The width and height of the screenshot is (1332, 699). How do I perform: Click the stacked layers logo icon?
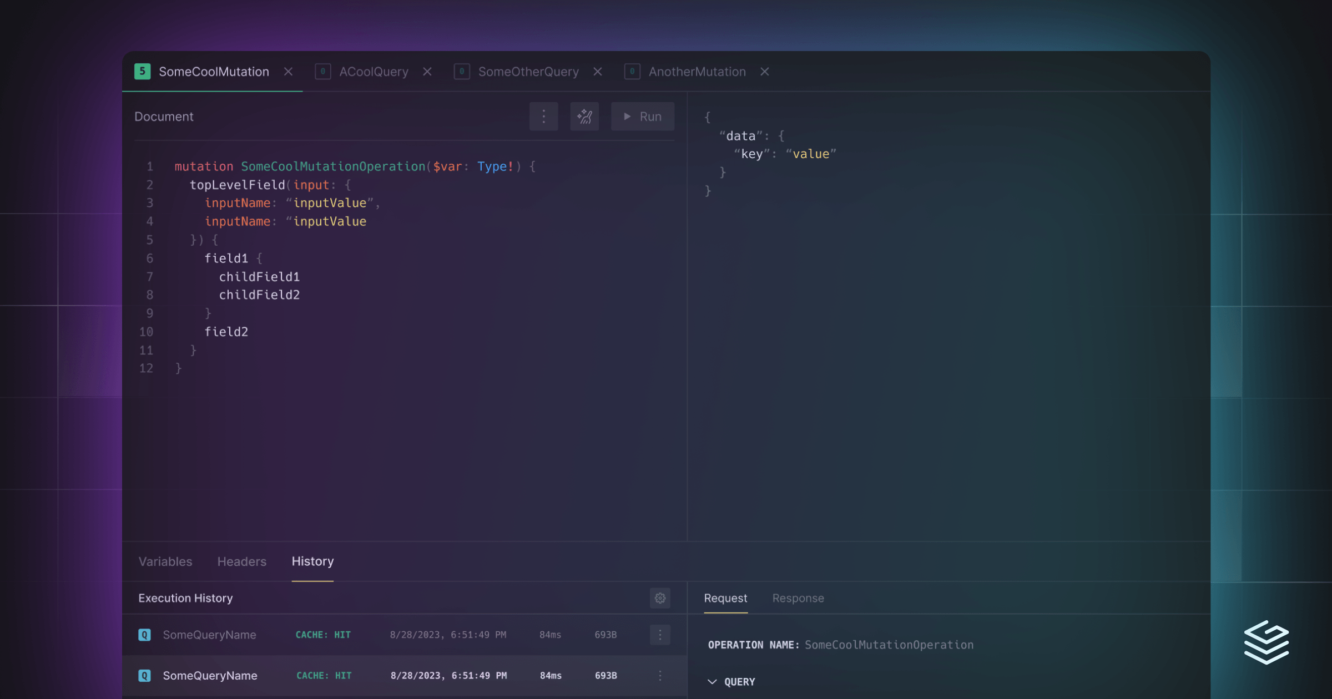(1266, 642)
